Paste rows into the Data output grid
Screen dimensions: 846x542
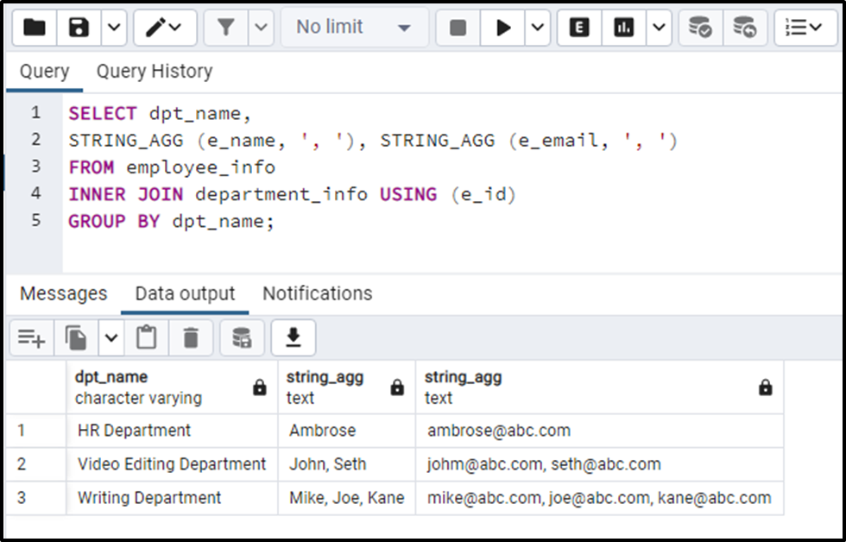[146, 337]
